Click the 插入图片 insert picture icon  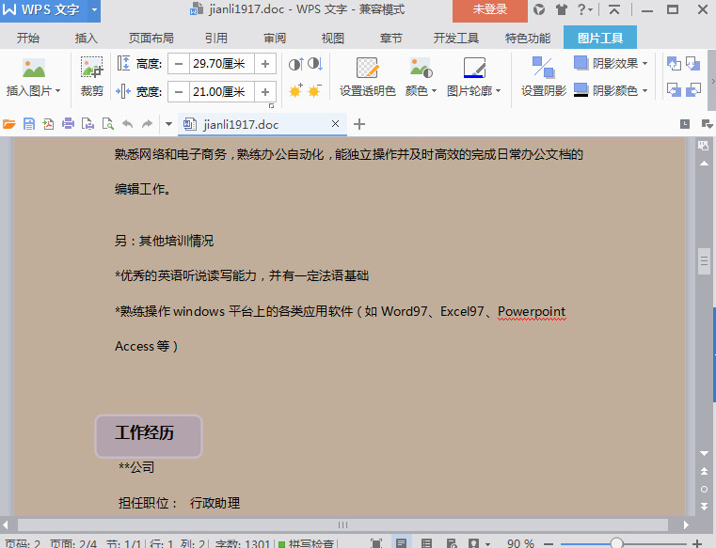[34, 69]
